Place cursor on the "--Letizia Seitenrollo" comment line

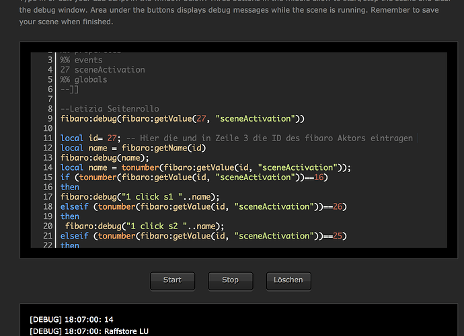tap(110, 109)
